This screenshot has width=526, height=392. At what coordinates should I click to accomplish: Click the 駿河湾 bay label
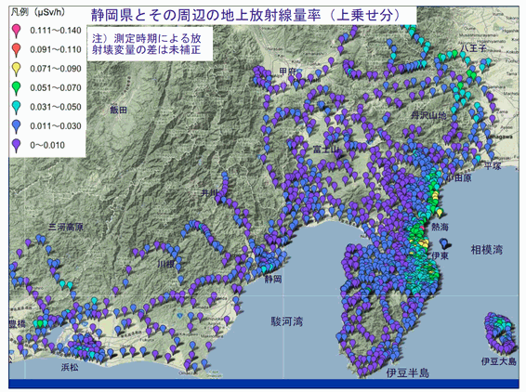click(287, 321)
